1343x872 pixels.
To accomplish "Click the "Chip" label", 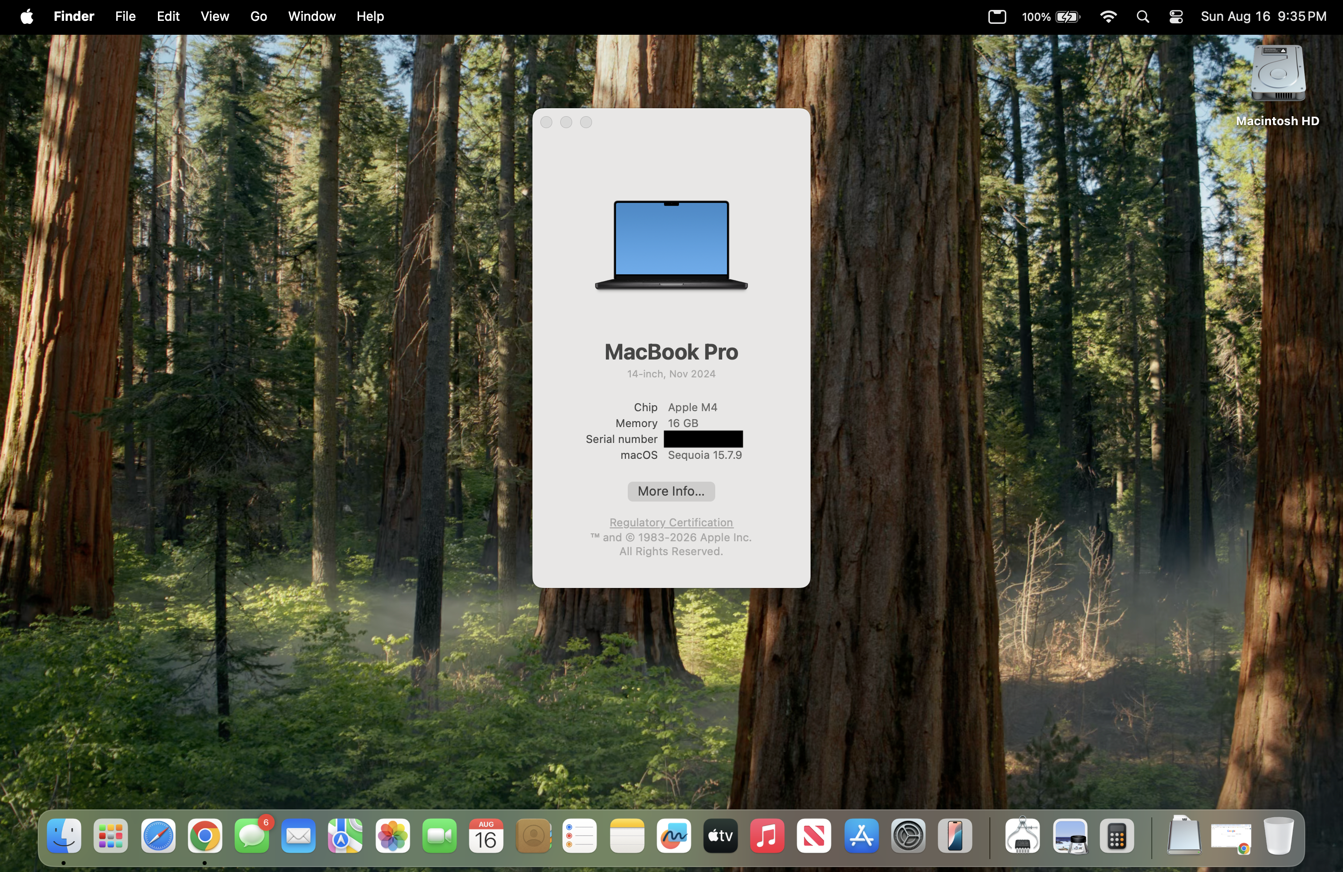I will [x=646, y=407].
